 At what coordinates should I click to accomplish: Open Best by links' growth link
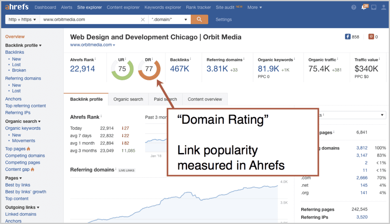point(26,192)
